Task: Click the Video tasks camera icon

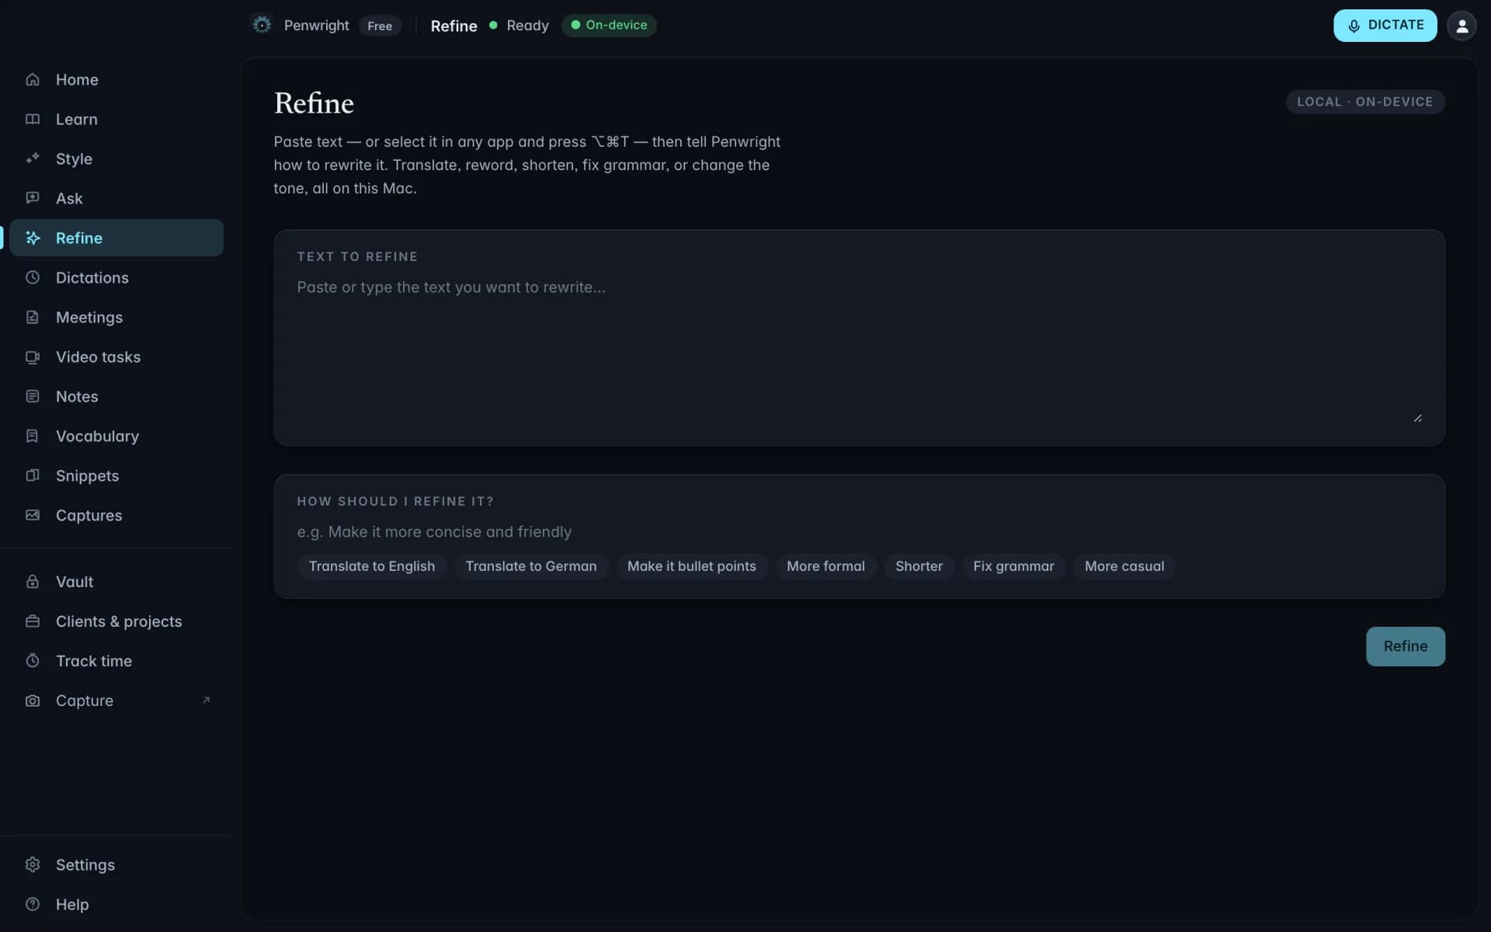Action: (33, 356)
